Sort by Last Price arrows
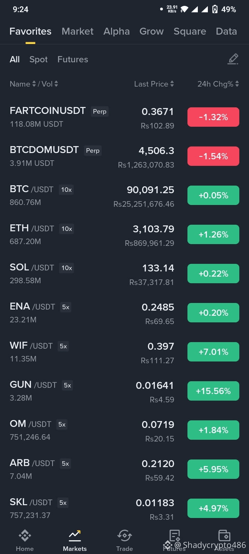Viewport: 249px width, 554px height. [172, 84]
